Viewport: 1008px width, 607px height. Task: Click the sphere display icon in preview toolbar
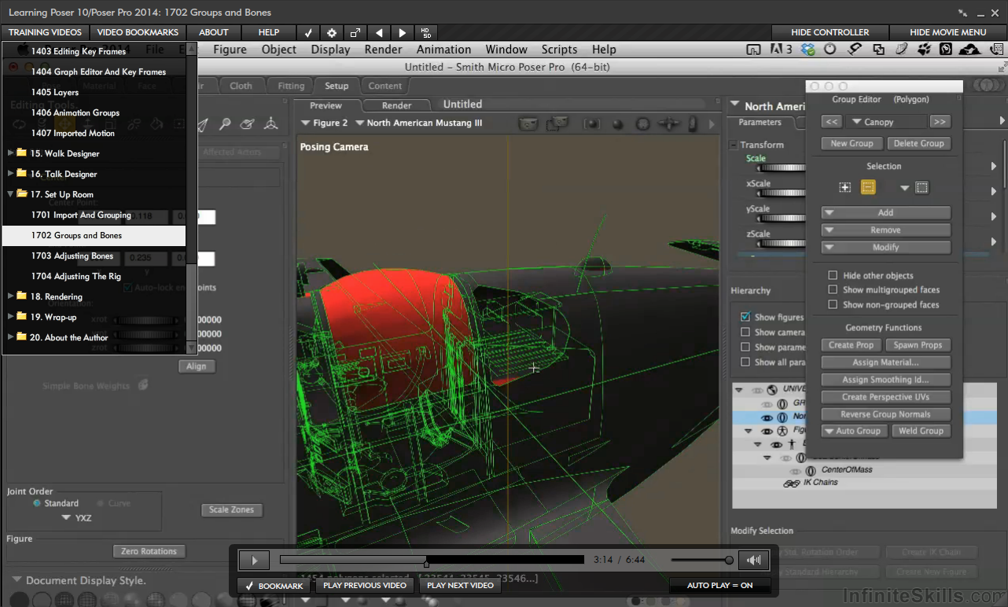618,124
